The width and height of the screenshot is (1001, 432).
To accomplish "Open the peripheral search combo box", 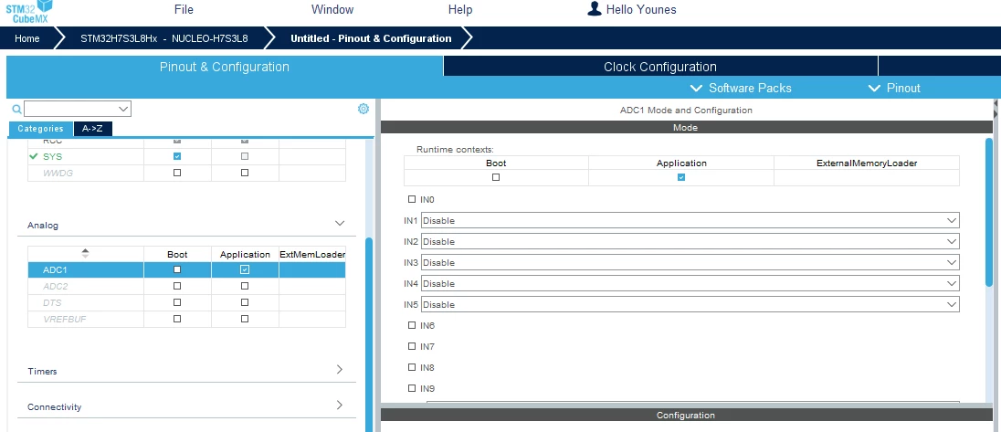I will coord(78,109).
